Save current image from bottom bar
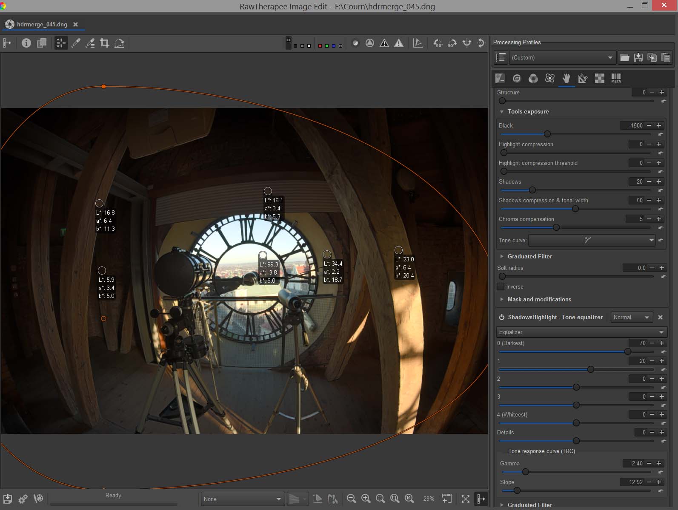 click(7, 499)
